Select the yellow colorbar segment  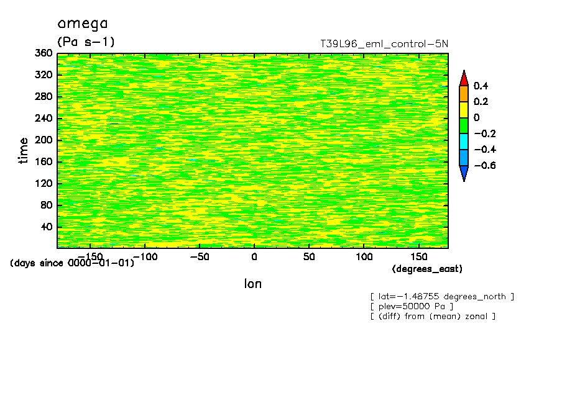464,110
